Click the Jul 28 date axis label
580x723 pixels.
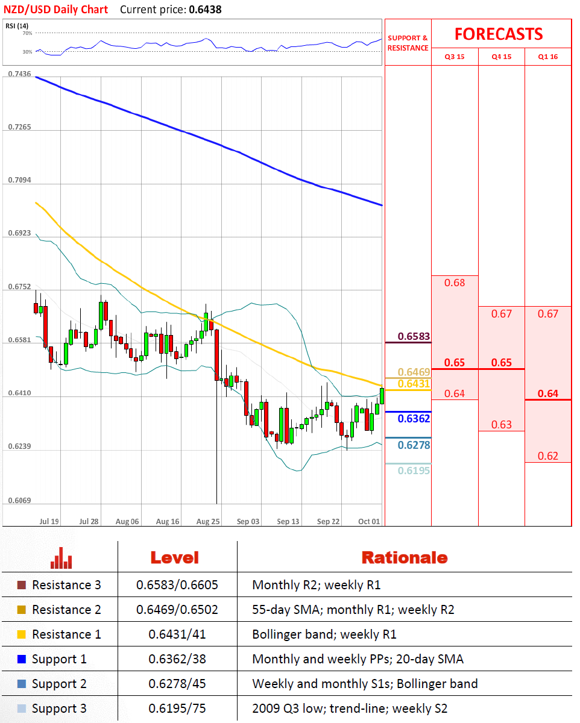[x=89, y=521]
